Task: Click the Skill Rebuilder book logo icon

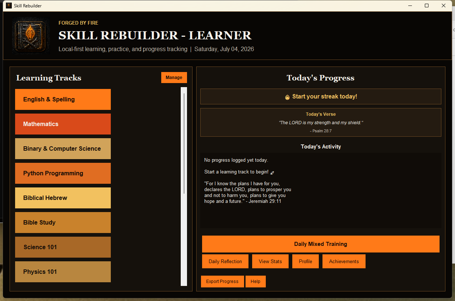Action: tap(30, 35)
